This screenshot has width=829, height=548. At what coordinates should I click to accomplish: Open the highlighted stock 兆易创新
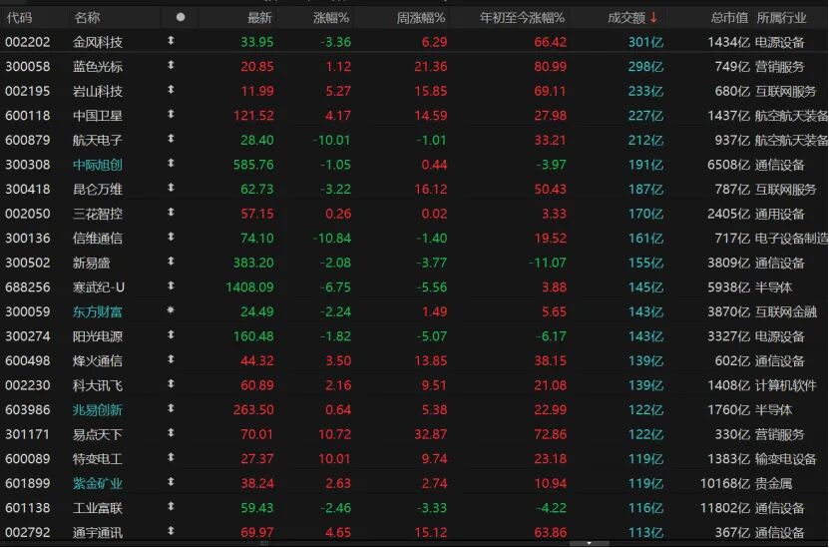[x=98, y=410]
